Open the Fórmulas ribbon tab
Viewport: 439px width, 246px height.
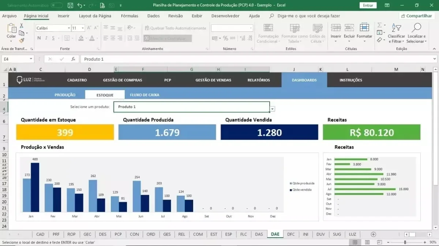click(x=130, y=16)
